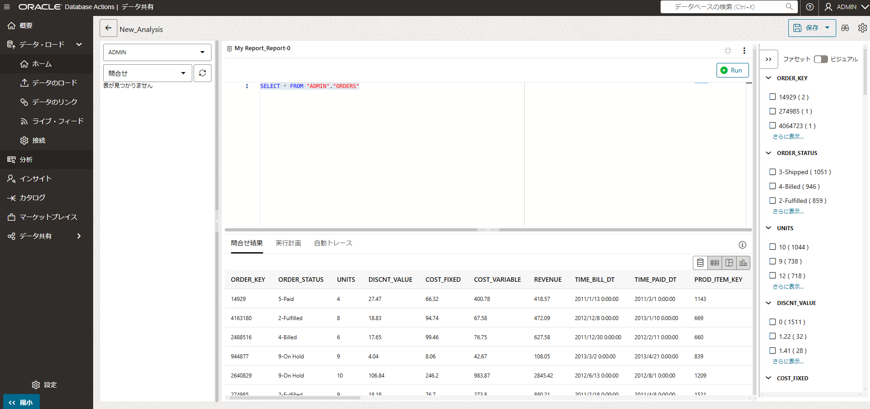Run the SQL query
The image size is (870, 409).
pos(732,70)
